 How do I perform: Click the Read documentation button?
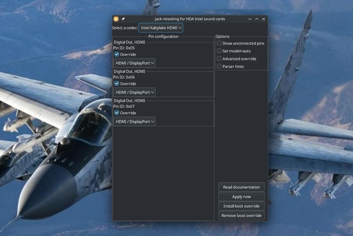241,187
